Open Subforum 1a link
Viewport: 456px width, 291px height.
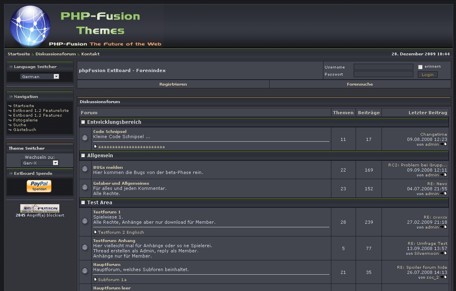pyautogui.click(x=112, y=280)
